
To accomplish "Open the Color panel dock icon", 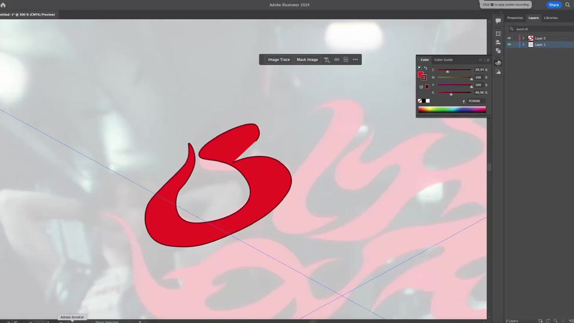I will pyautogui.click(x=498, y=63).
